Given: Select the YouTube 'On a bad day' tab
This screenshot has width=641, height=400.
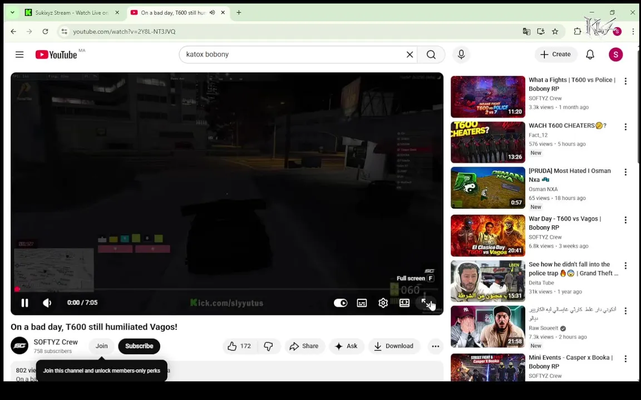Looking at the screenshot, I should (172, 13).
